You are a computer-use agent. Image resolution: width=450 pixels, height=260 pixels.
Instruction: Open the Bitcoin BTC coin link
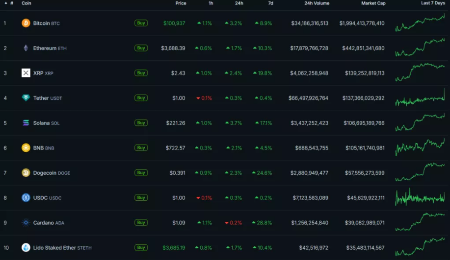pos(47,23)
